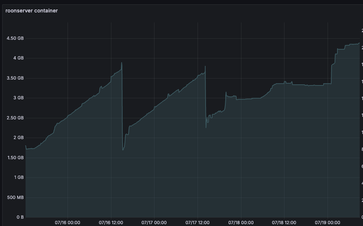Select the 1 GB y-axis label
This screenshot has width=363, height=226.
(18, 177)
